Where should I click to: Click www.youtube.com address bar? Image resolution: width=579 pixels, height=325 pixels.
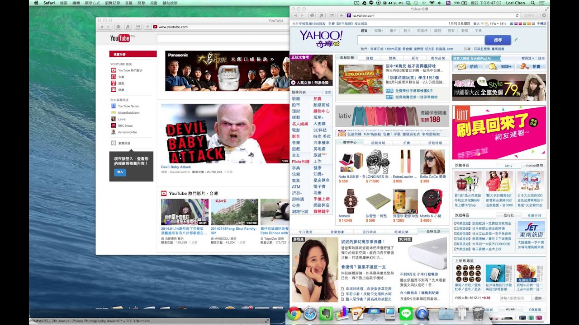[220, 27]
